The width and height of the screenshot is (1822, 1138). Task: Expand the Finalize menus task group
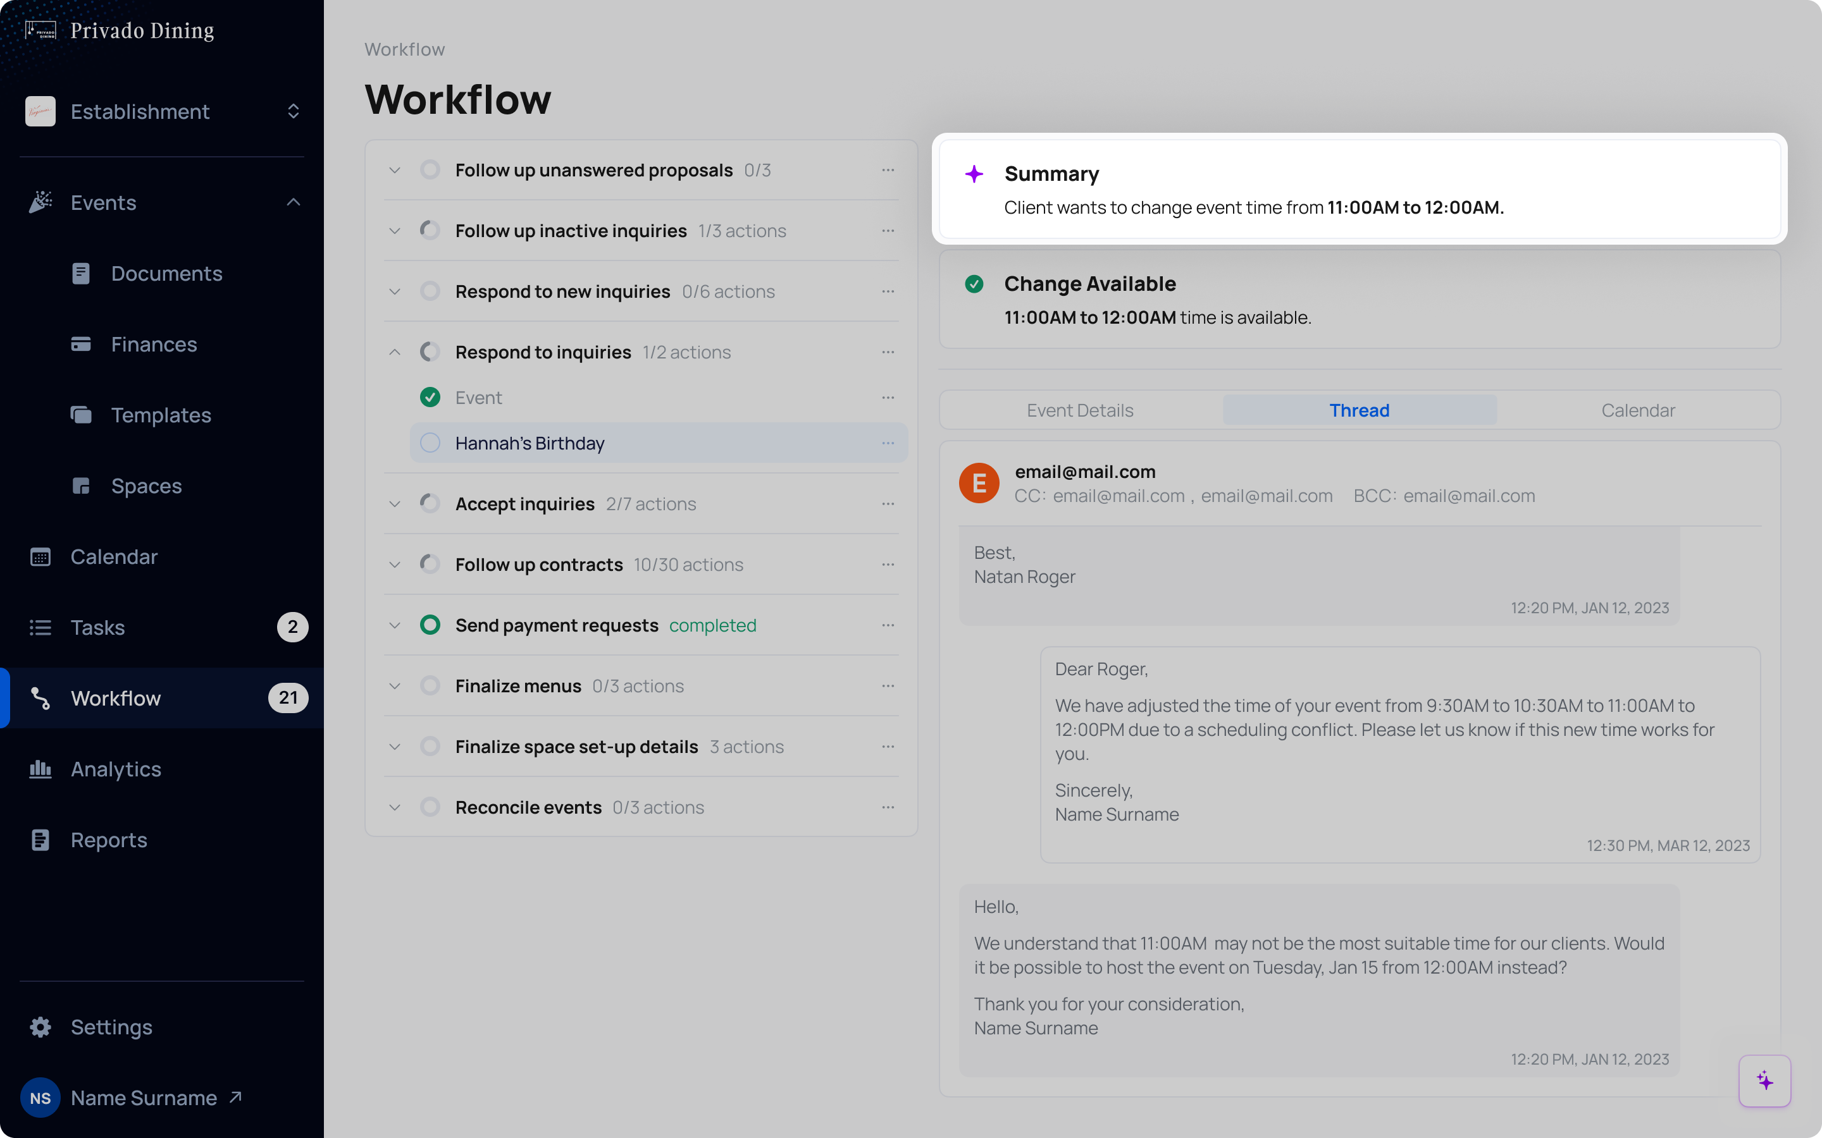coord(395,685)
